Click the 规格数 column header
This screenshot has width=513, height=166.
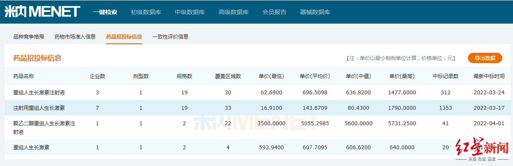(x=185, y=76)
